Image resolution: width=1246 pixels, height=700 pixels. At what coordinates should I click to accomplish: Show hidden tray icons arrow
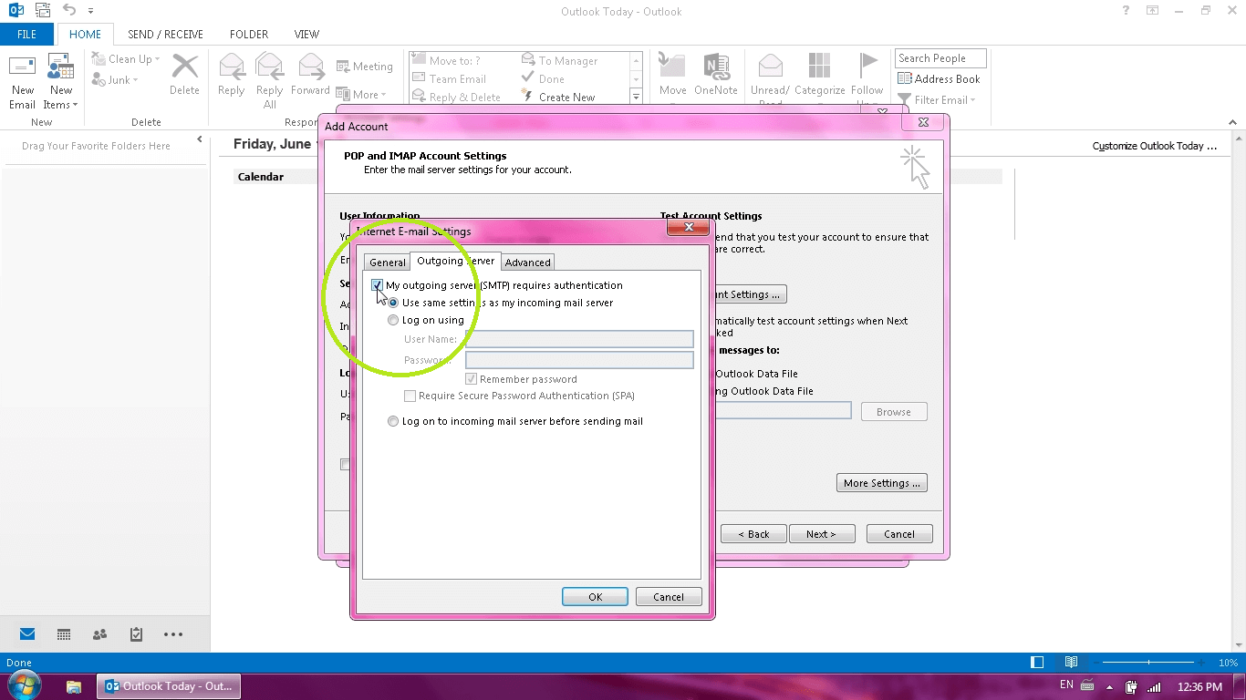pos(1110,686)
